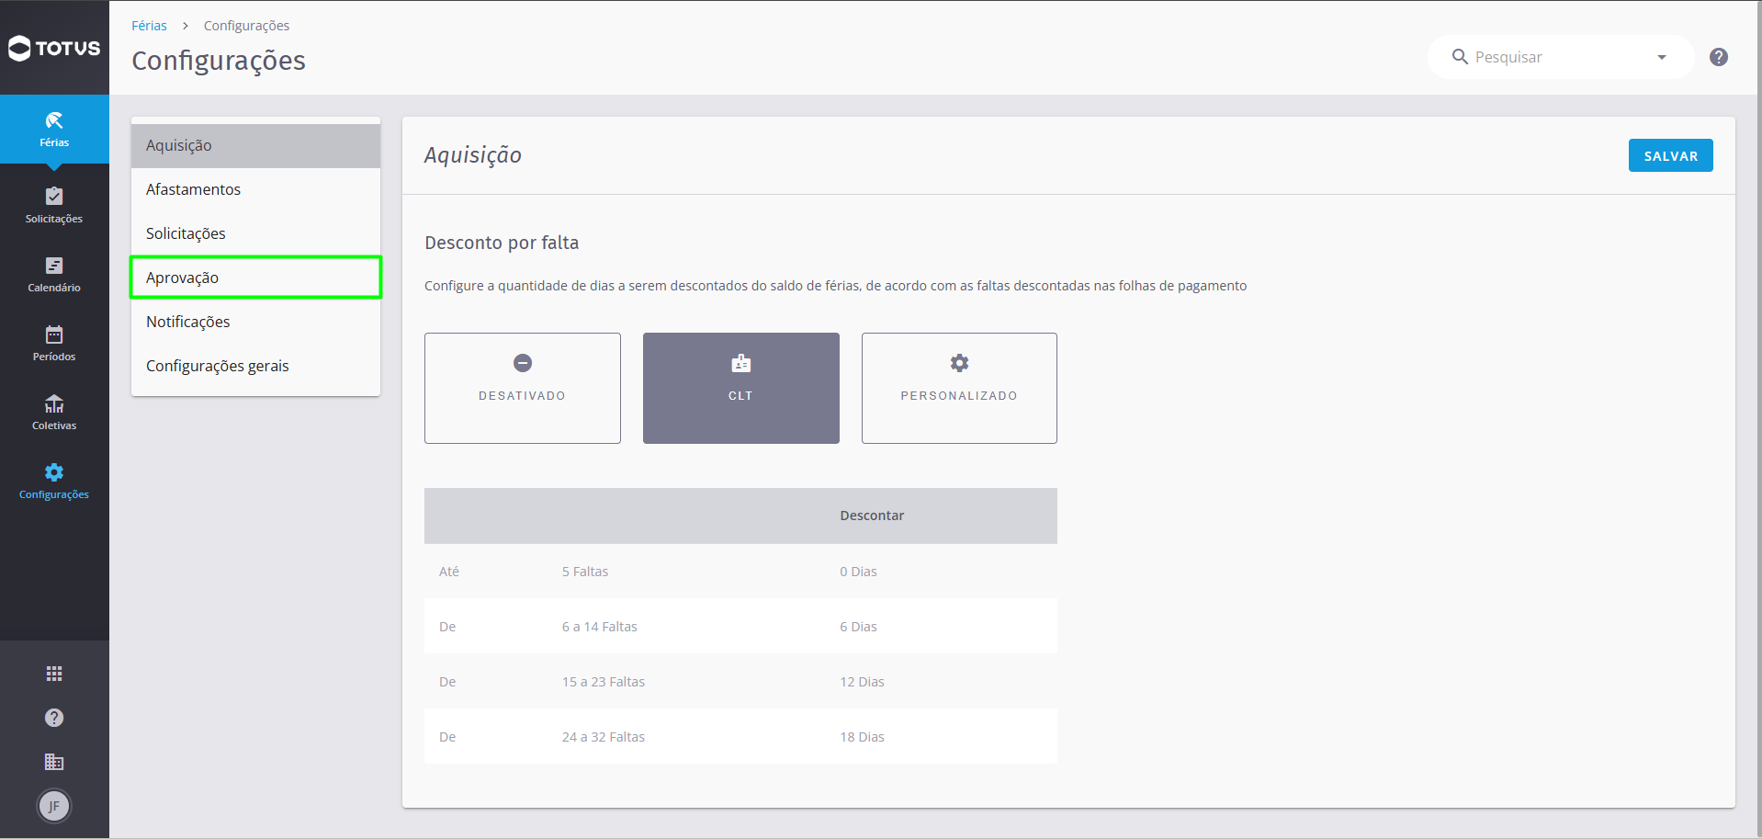Expand the Pesquisar dropdown arrow
Screen dimensions: 1762x839
point(1662,57)
